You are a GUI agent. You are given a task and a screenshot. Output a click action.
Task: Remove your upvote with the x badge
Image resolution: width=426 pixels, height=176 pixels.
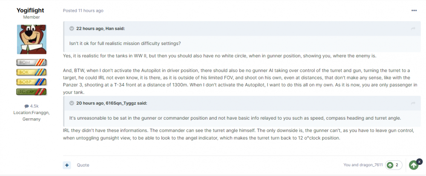[x=419, y=161]
